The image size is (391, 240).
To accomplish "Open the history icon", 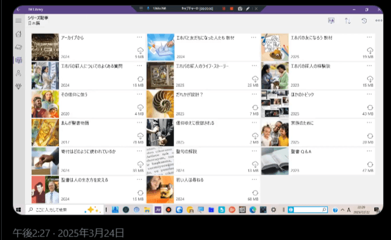I will point(364,21).
